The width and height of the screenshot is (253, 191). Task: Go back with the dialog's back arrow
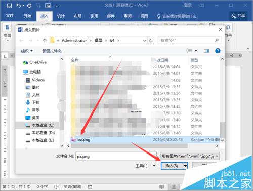point(21,40)
